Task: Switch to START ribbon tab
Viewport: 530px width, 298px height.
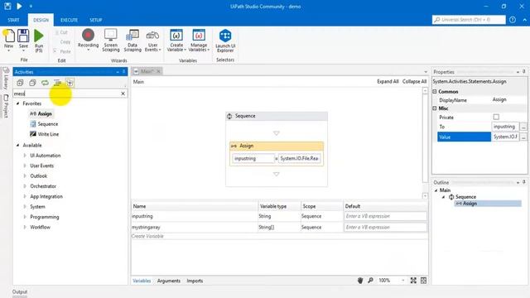Action: tap(13, 20)
